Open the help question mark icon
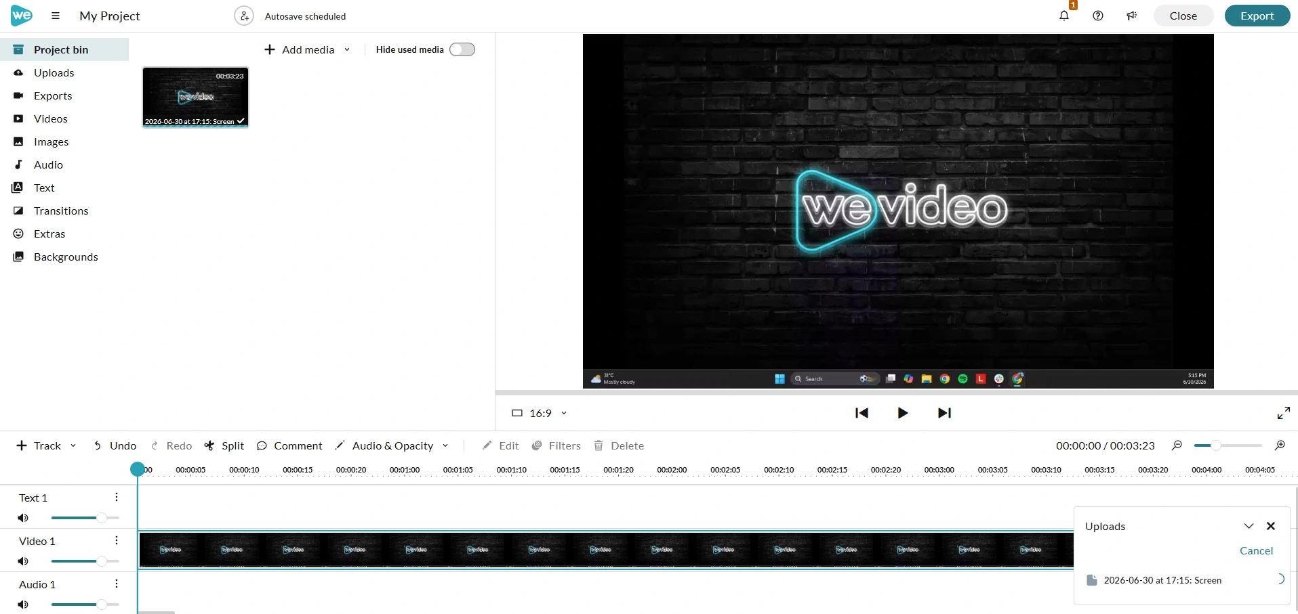 (1098, 16)
